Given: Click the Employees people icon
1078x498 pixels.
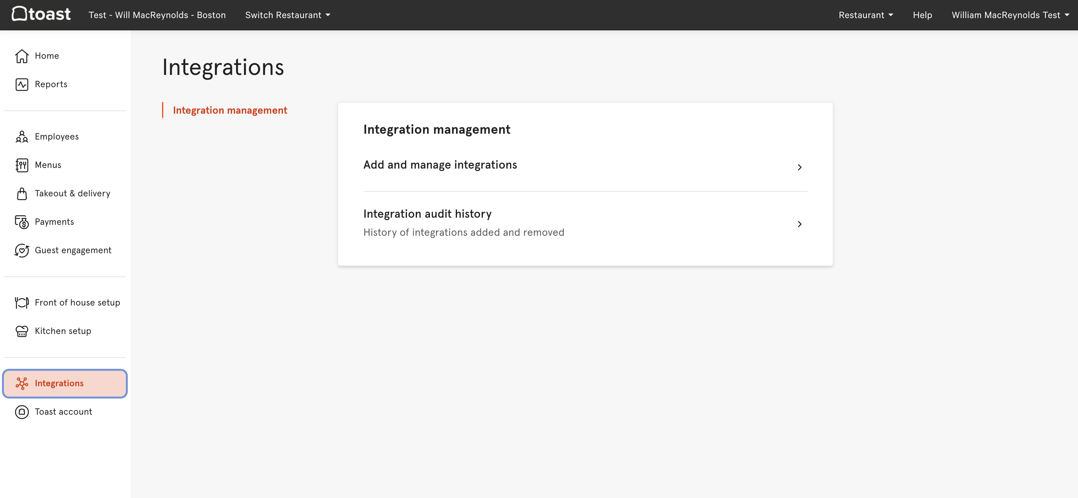Looking at the screenshot, I should pos(22,137).
